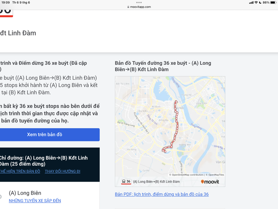
Task: Click the Moovit logo on the map
Action: 210,182
